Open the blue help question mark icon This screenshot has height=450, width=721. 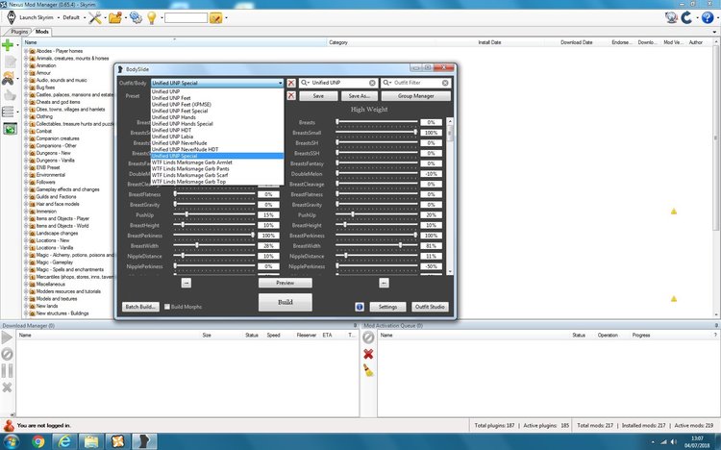point(708,17)
